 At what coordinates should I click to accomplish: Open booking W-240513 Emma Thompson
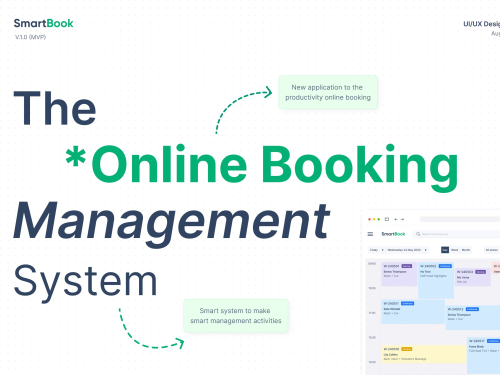(472, 317)
